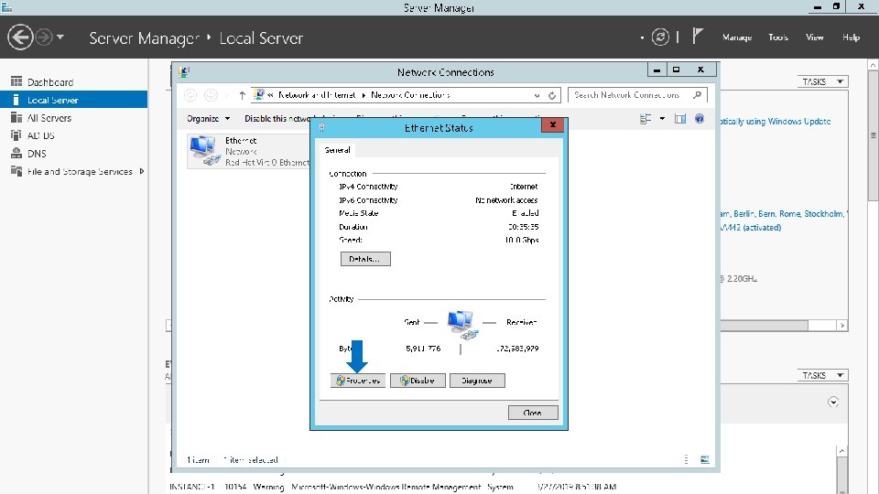Select Local Server in the sidebar
This screenshot has height=494, width=879.
pyautogui.click(x=73, y=100)
